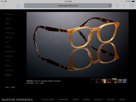Image resolution: width=136 pixels, height=102 pixels.
Task: Choose the sixth olive grey swatch
Action: click(120, 81)
